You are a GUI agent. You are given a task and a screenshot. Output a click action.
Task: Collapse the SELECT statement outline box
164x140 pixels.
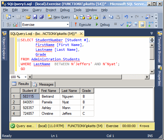pyautogui.click(x=19, y=40)
